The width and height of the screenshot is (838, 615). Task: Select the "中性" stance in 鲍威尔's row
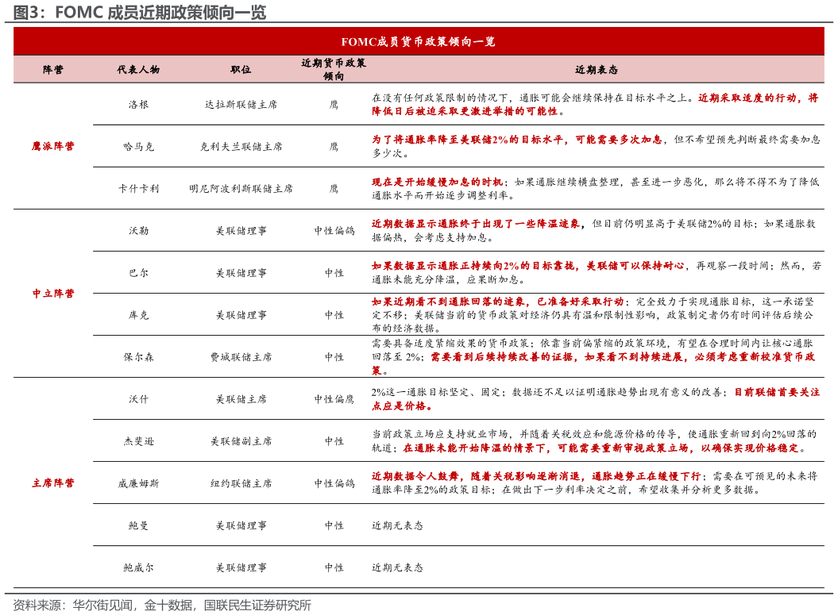pyautogui.click(x=334, y=567)
